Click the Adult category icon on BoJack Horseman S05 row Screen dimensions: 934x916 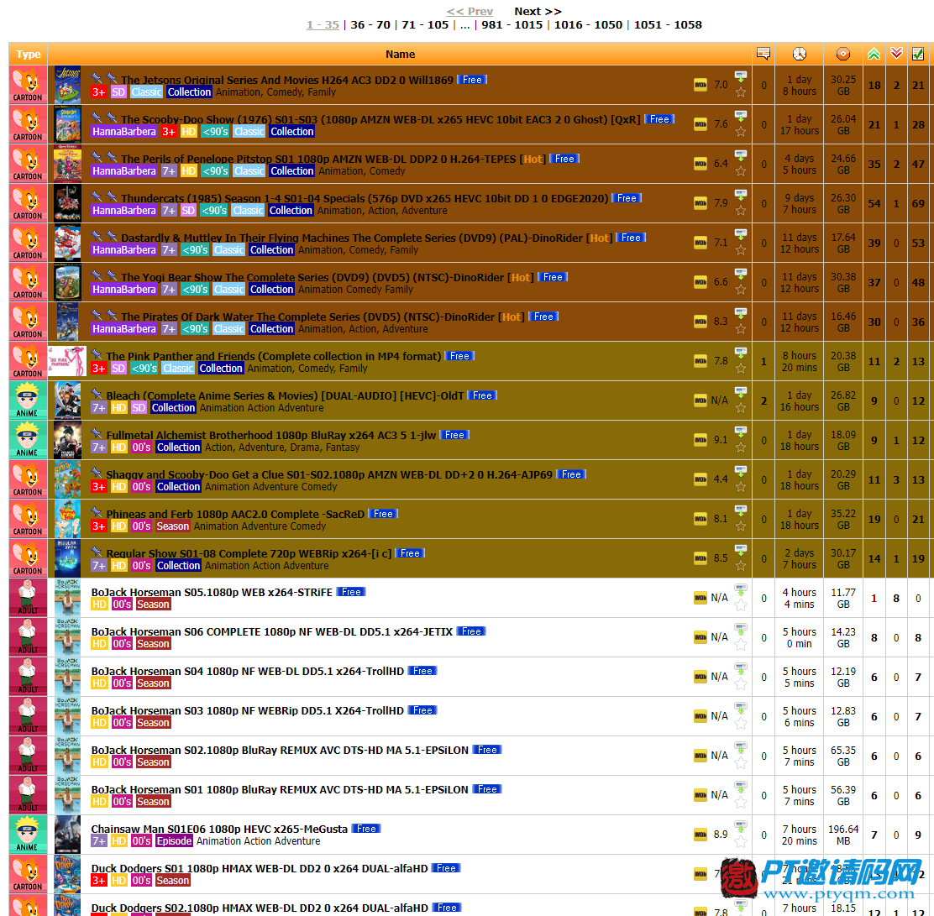point(28,597)
